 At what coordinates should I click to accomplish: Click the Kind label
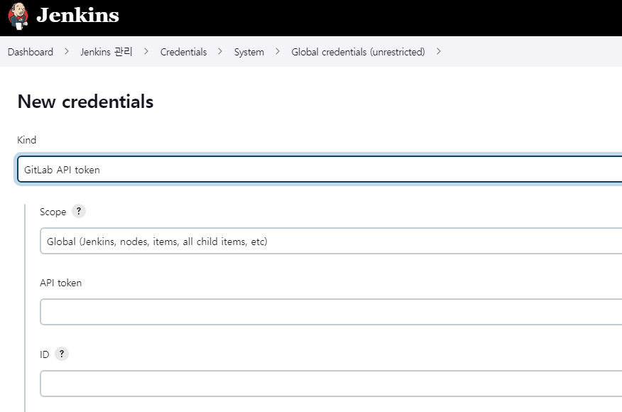click(26, 140)
